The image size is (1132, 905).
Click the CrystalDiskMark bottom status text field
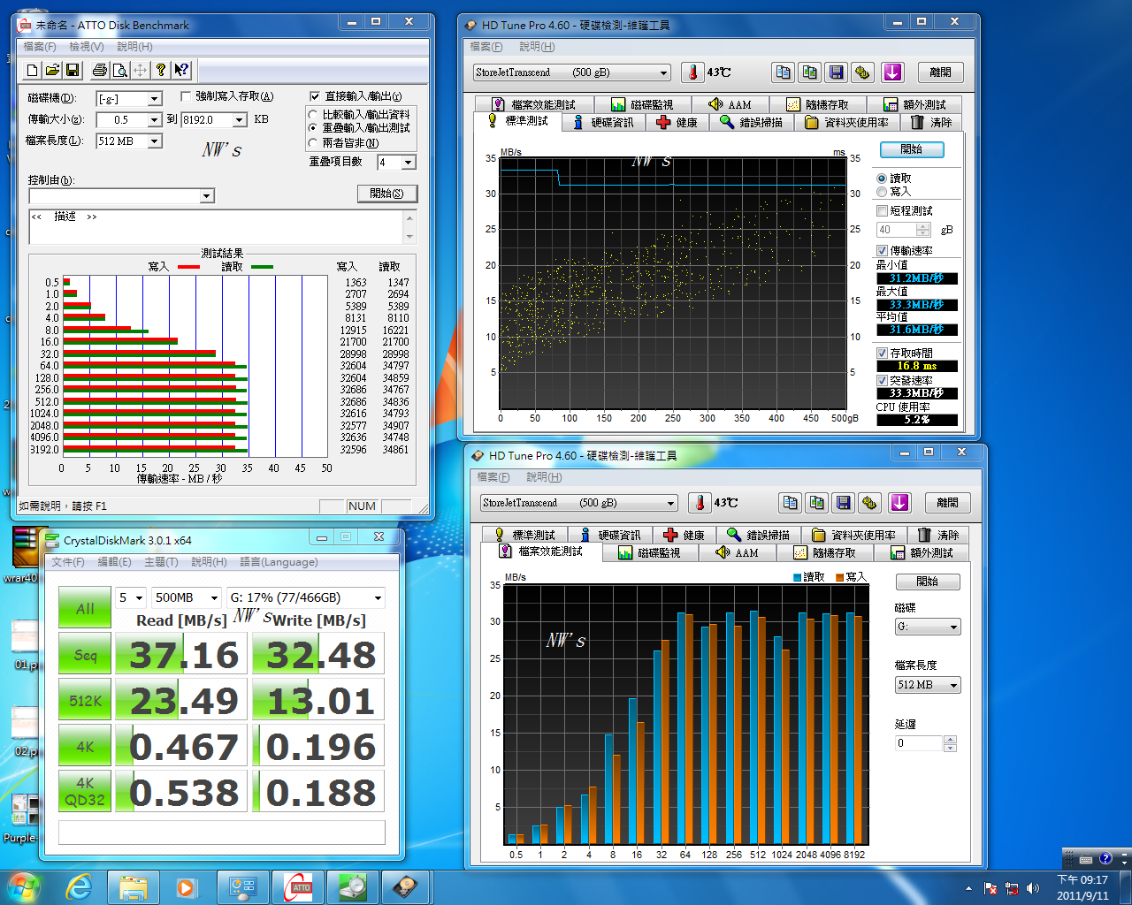click(222, 833)
